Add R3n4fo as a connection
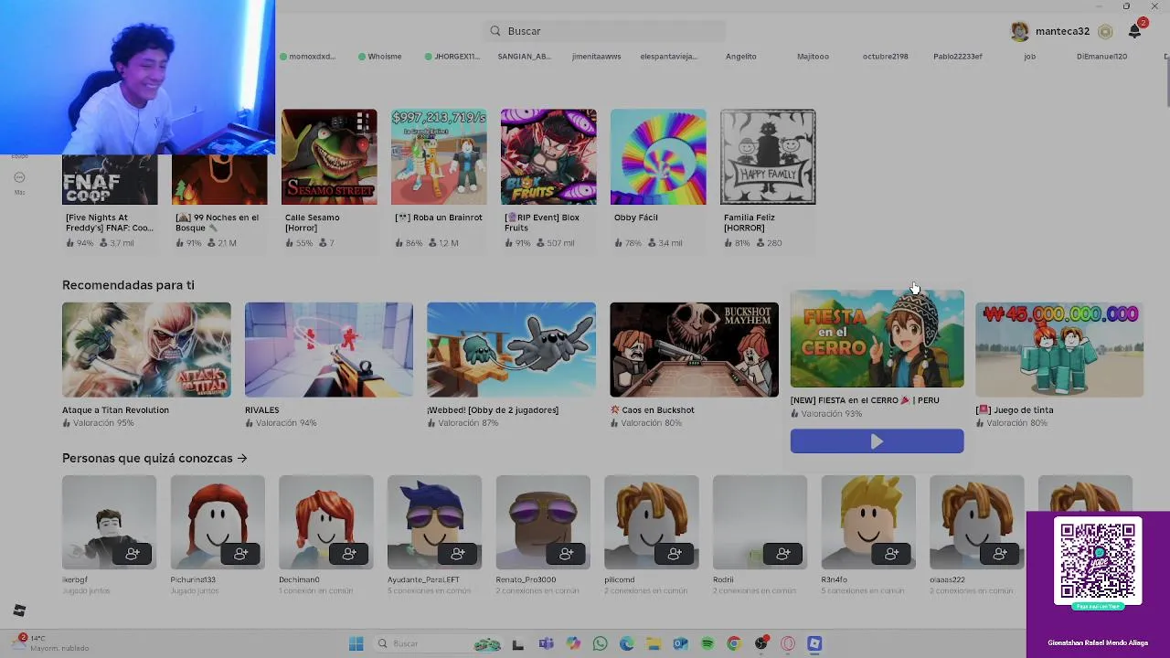Image resolution: width=1170 pixels, height=658 pixels. point(892,554)
